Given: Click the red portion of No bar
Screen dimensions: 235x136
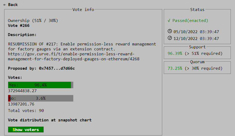Looking at the screenshot, I should coord(9,98).
